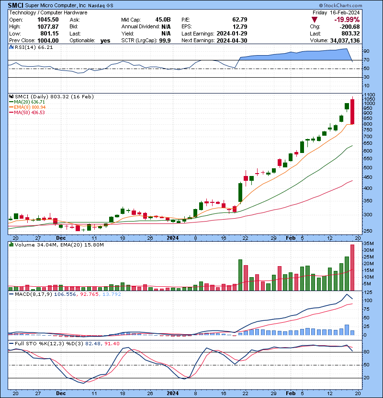Click the StockCharts.com watermark link
The height and width of the screenshot is (398, 383).
(341, 5)
